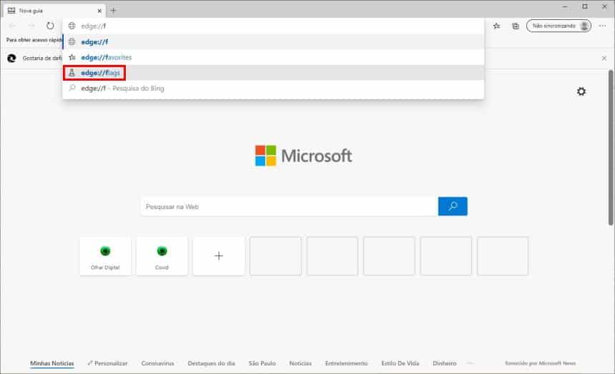Open the Destaques do dia news tab

212,363
